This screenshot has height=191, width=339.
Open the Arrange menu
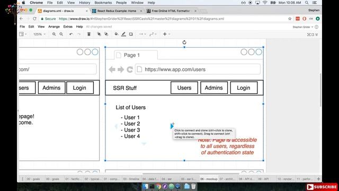click(x=54, y=27)
